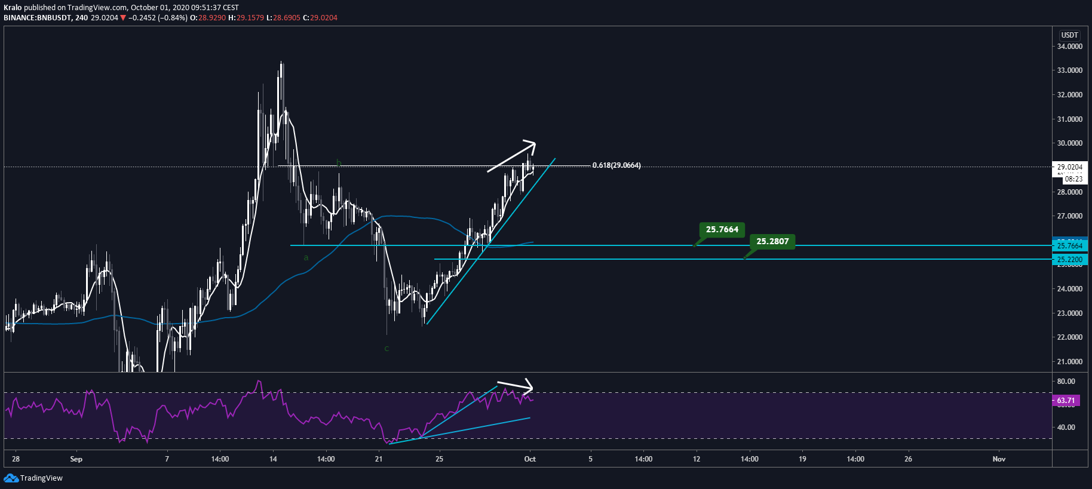Select the 25.2807 green price callout
This screenshot has height=489, width=1092.
[772, 241]
